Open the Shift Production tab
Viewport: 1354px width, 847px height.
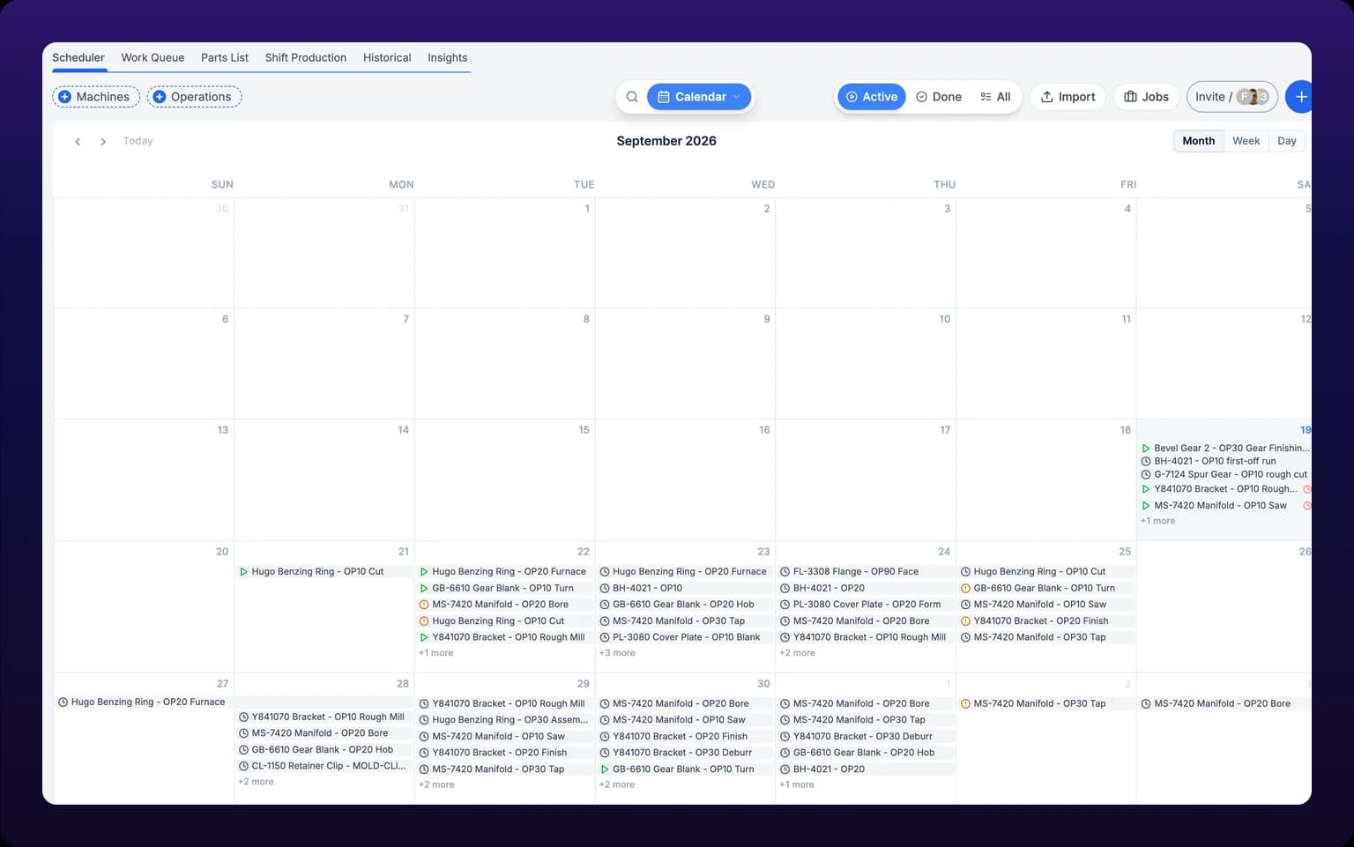pos(306,57)
